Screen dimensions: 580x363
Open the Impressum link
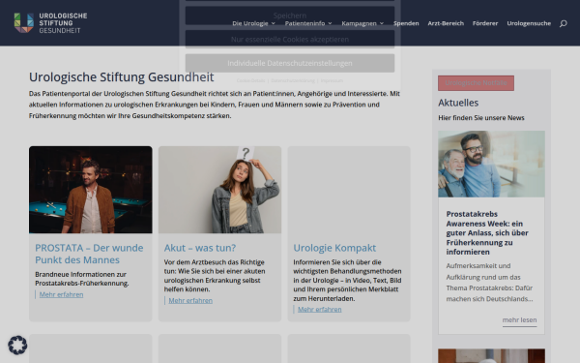(332, 80)
